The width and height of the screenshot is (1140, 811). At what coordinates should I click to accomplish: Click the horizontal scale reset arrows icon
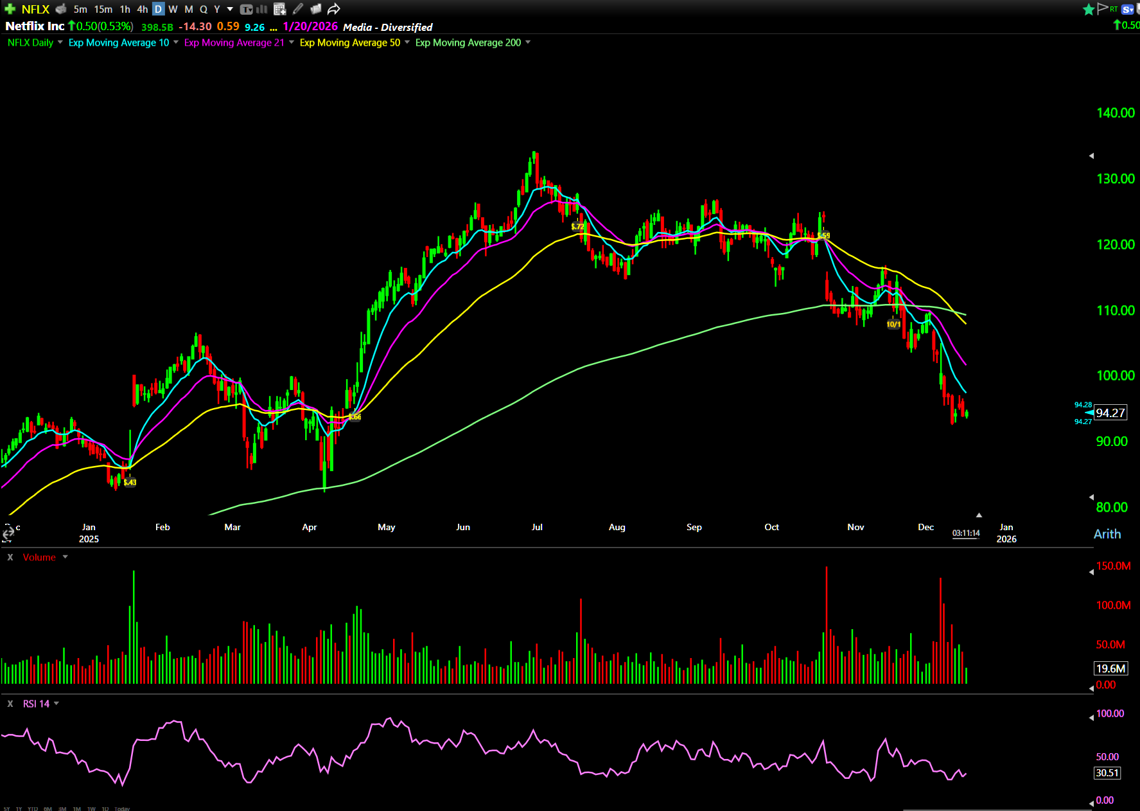[x=8, y=533]
